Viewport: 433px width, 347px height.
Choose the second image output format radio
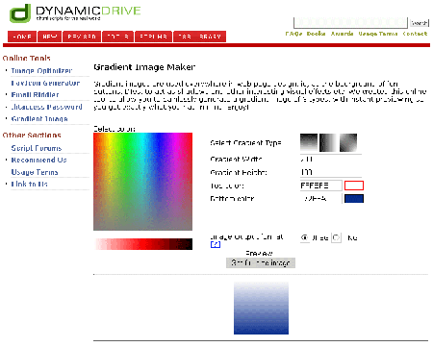[336, 237]
